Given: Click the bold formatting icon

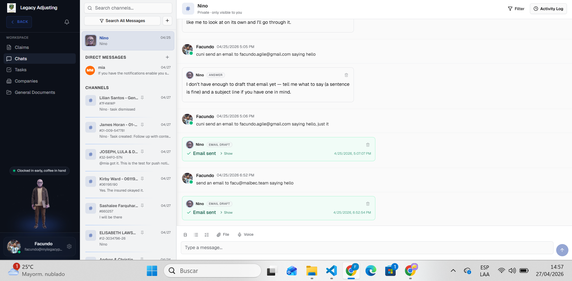Looking at the screenshot, I should click(185, 235).
